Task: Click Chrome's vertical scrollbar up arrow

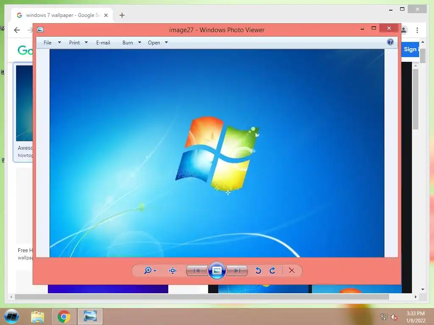Action: click(423, 42)
